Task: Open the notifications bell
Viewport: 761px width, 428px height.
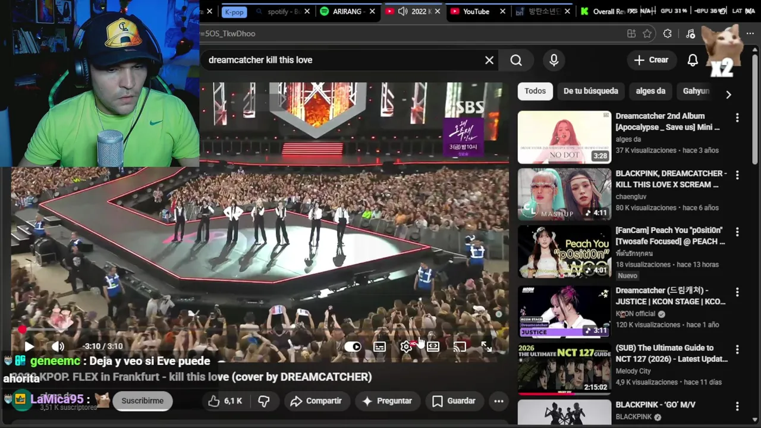Action: 693,60
